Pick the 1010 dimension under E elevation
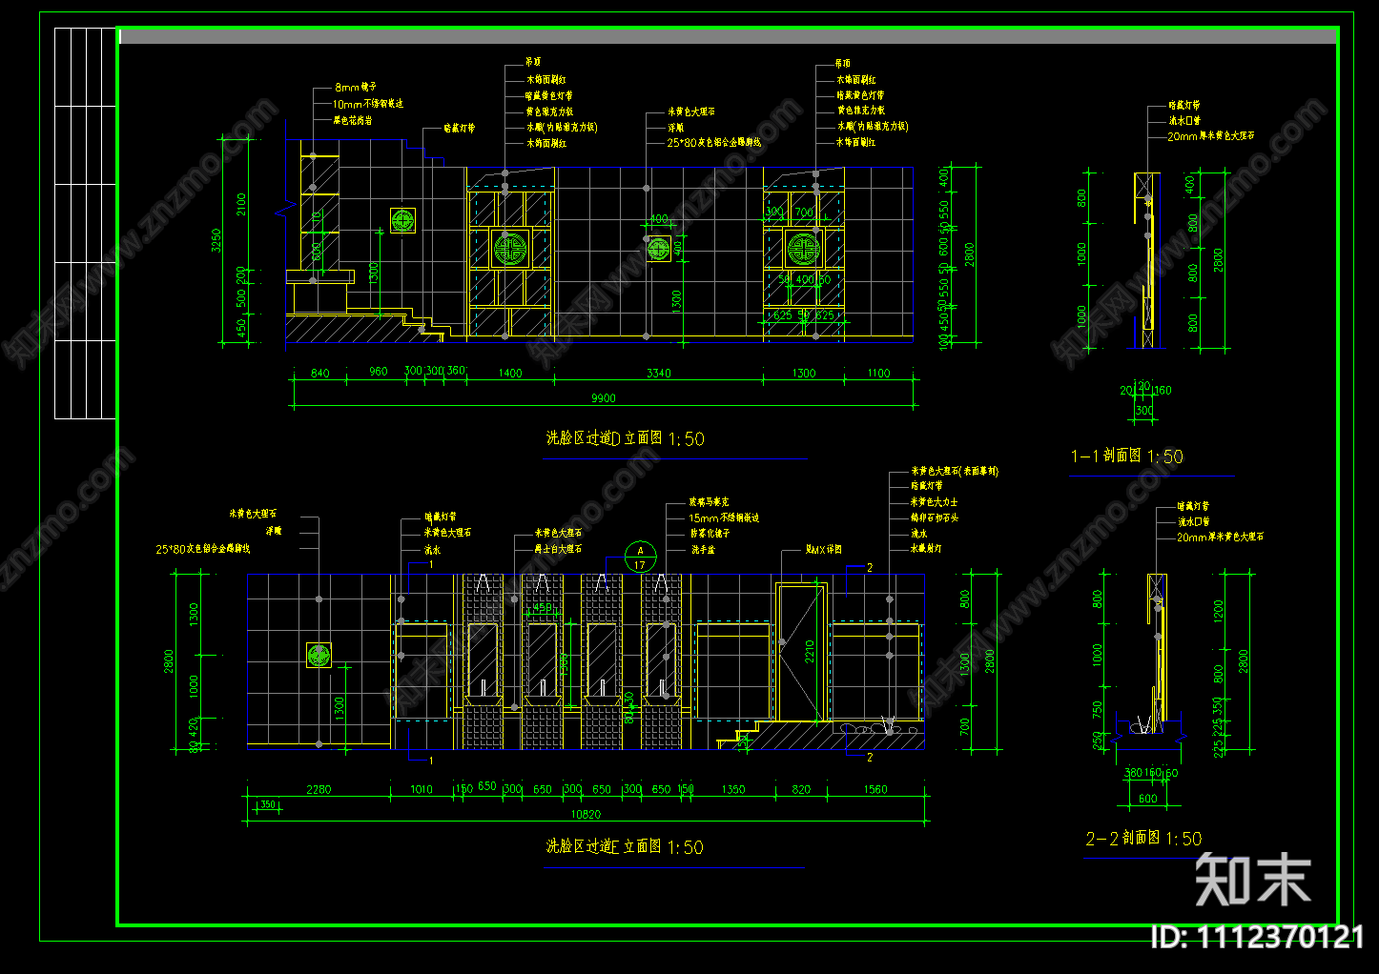 coord(421,790)
